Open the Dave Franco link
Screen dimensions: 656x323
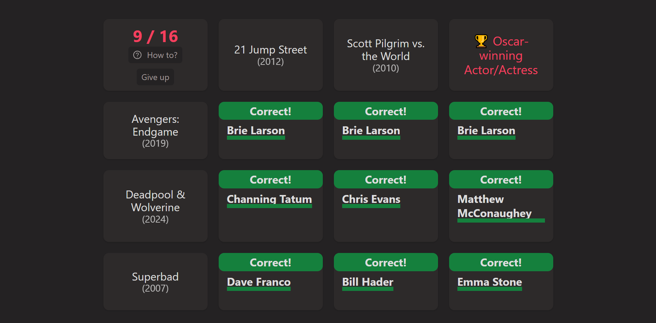[x=259, y=282]
